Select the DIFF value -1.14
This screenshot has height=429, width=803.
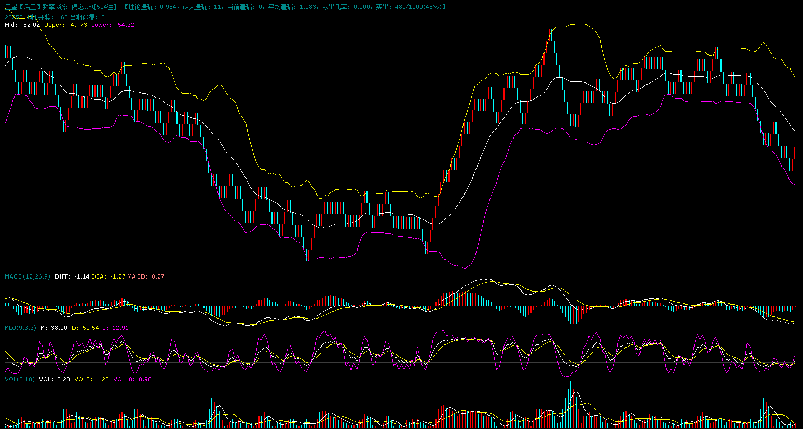point(72,276)
